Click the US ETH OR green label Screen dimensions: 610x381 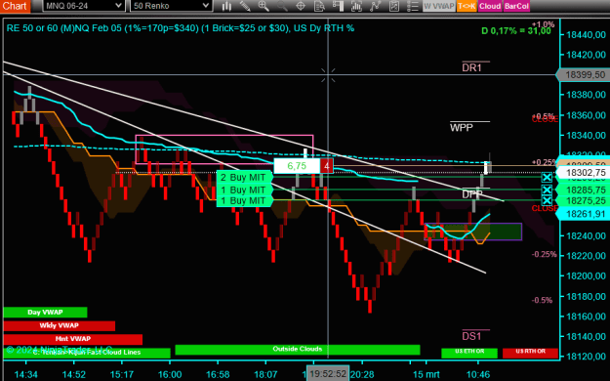tap(469, 352)
